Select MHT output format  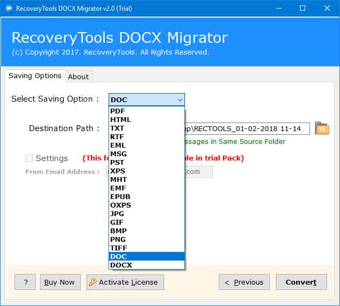click(x=146, y=179)
